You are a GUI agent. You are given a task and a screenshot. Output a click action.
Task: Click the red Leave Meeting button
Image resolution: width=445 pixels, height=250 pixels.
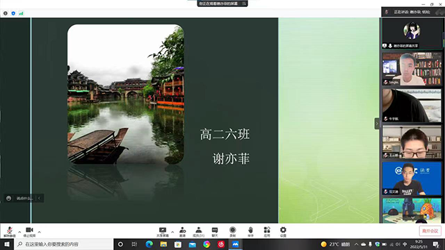click(430, 231)
